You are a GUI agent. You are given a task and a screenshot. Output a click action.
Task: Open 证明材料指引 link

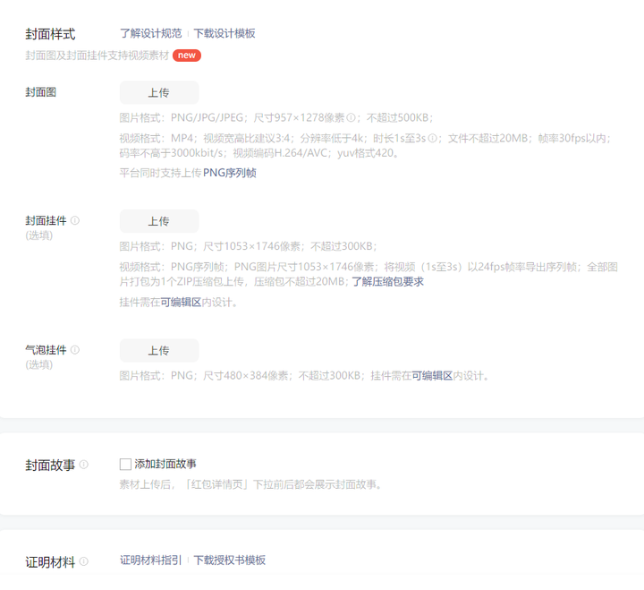click(x=151, y=560)
